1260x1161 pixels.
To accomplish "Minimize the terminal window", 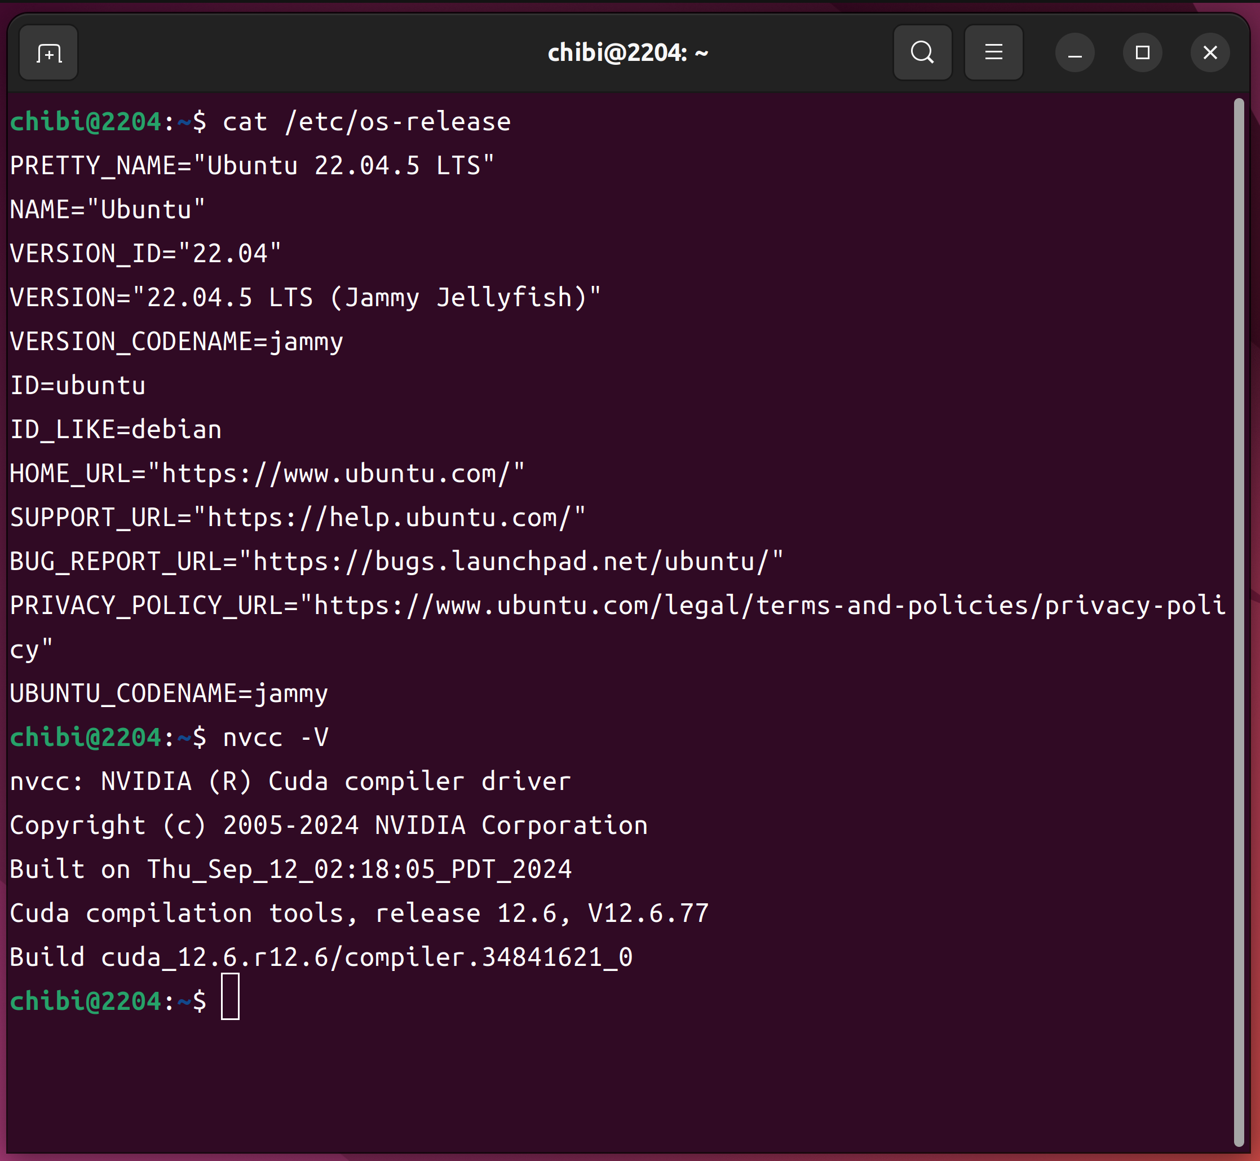I will 1075,53.
